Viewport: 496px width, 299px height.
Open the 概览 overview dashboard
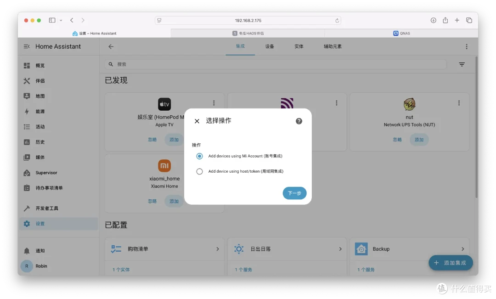coord(58,66)
